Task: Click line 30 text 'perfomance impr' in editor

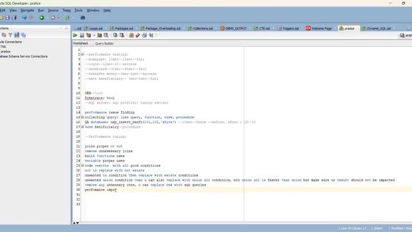Action: [100, 189]
